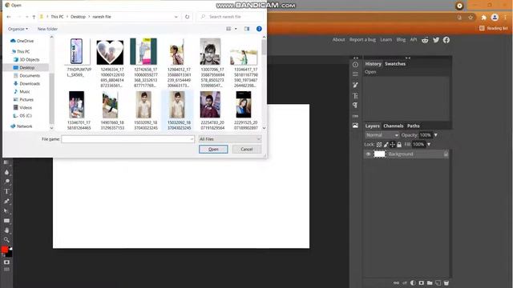Open the Normal blend mode dropdown
The width and height of the screenshot is (513, 288).
(x=382, y=135)
